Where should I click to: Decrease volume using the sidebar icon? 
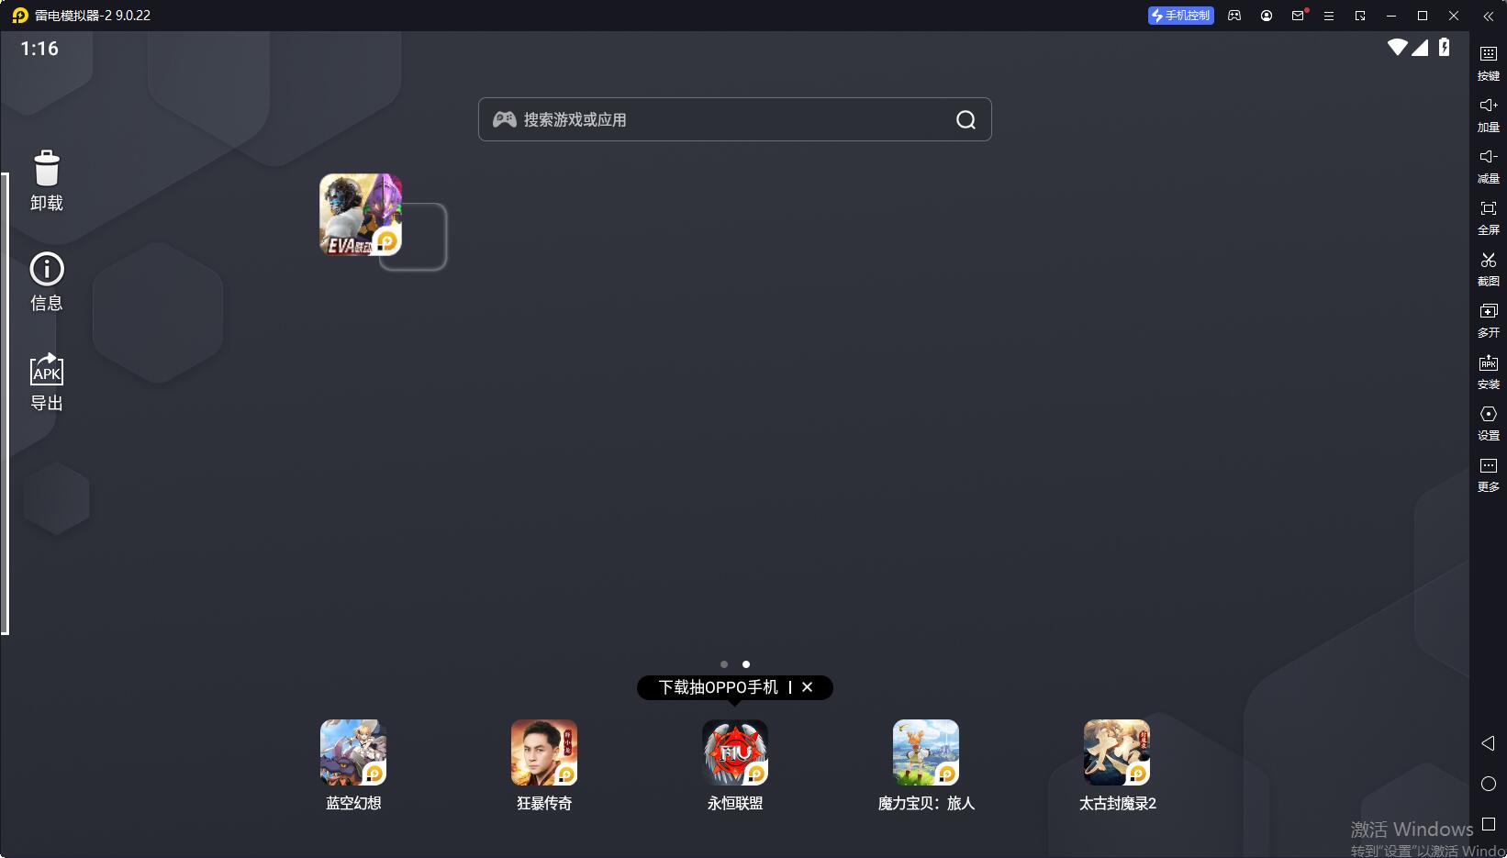1488,158
